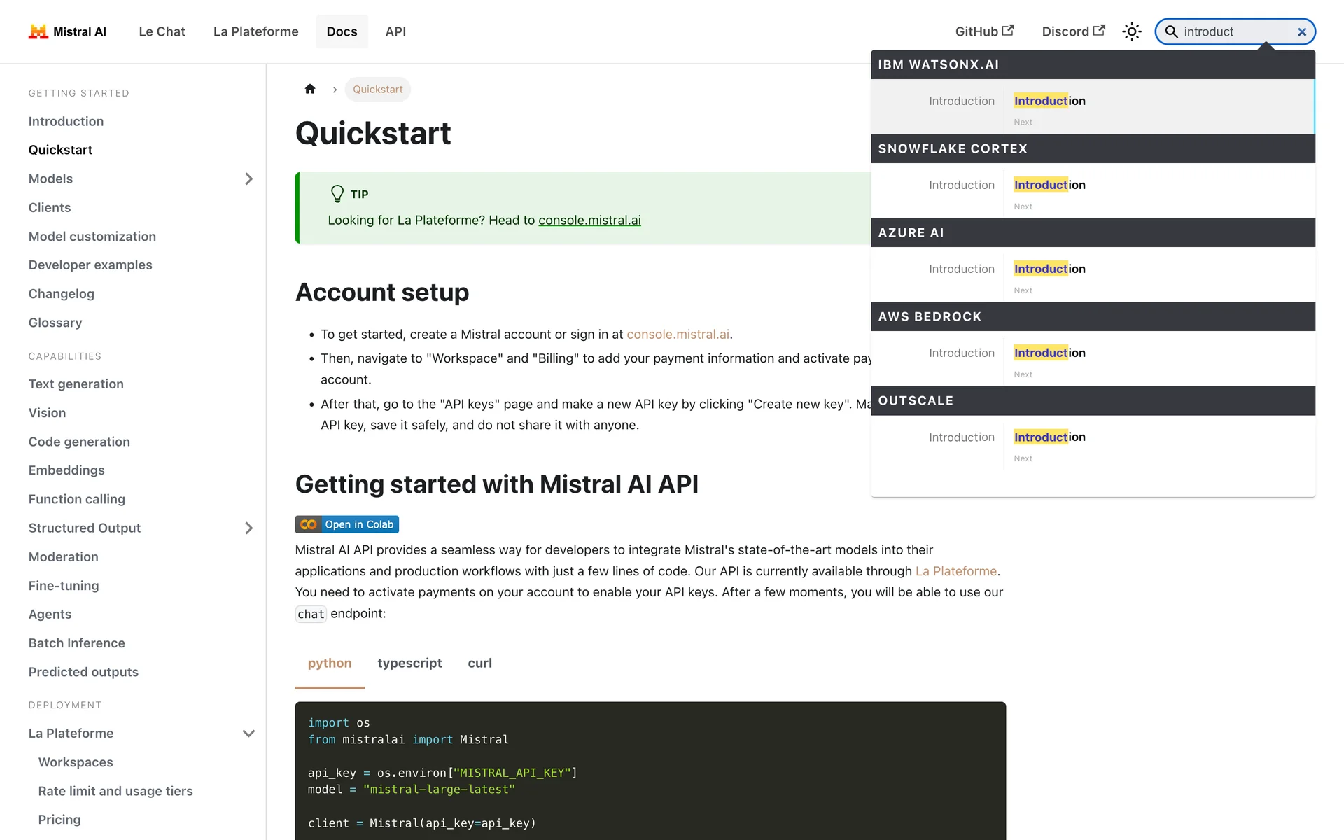Viewport: 1344px width, 840px height.
Task: Toggle the light/dark theme sun icon
Action: tap(1131, 31)
